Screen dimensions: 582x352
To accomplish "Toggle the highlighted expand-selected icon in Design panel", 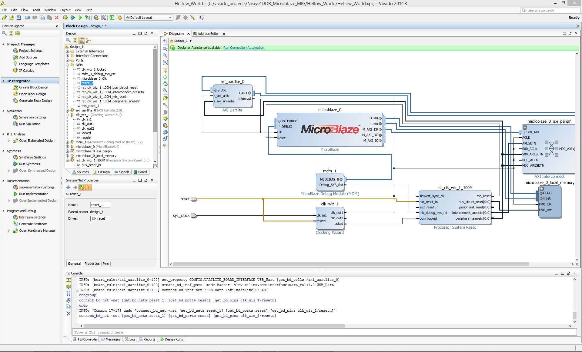I will click(x=82, y=40).
